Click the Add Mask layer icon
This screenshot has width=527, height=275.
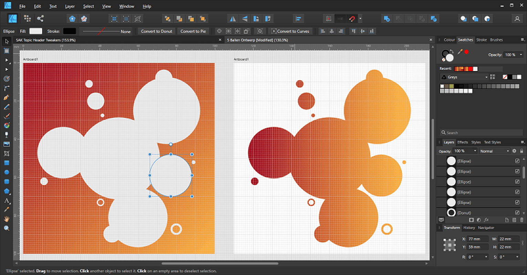471,220
